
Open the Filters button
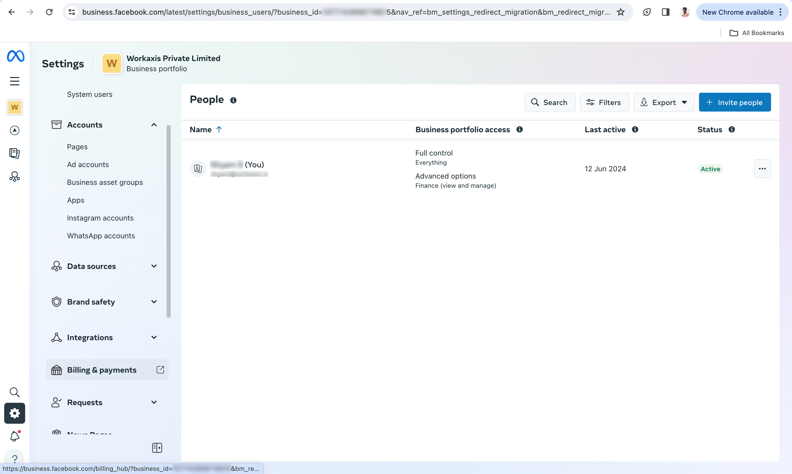pos(604,102)
